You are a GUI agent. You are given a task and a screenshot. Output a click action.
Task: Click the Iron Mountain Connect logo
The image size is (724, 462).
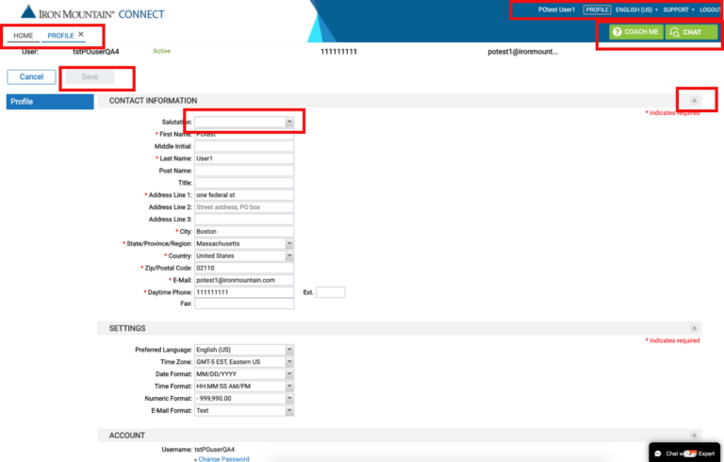pyautogui.click(x=91, y=13)
